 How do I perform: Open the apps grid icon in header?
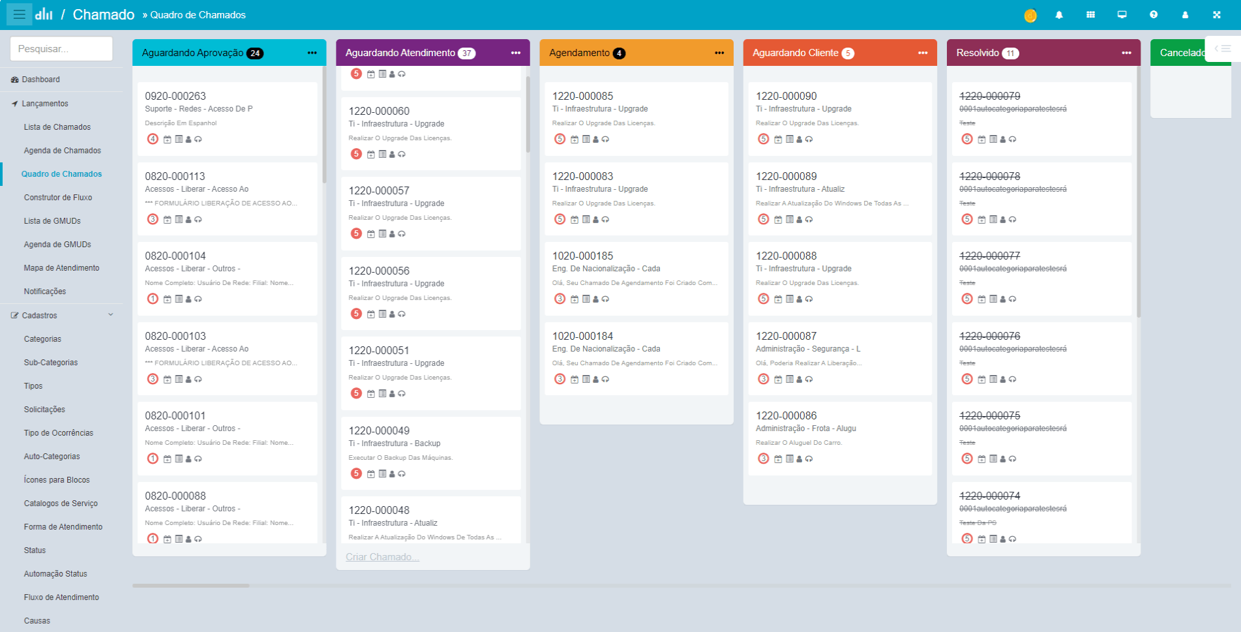point(1090,15)
